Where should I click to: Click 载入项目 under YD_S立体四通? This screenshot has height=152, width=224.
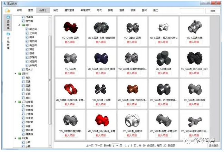coord(163,73)
